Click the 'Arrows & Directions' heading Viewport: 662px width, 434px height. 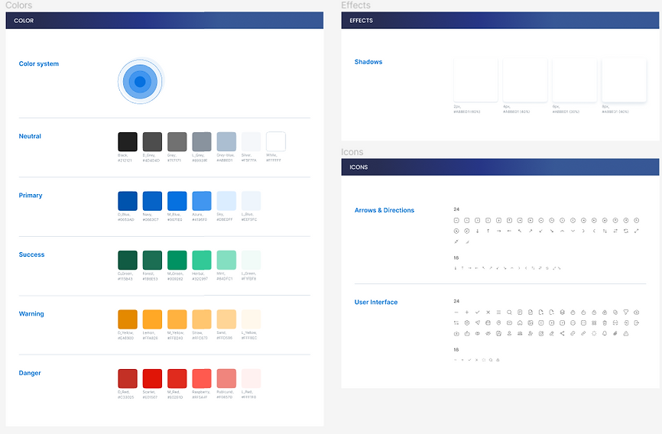point(385,210)
